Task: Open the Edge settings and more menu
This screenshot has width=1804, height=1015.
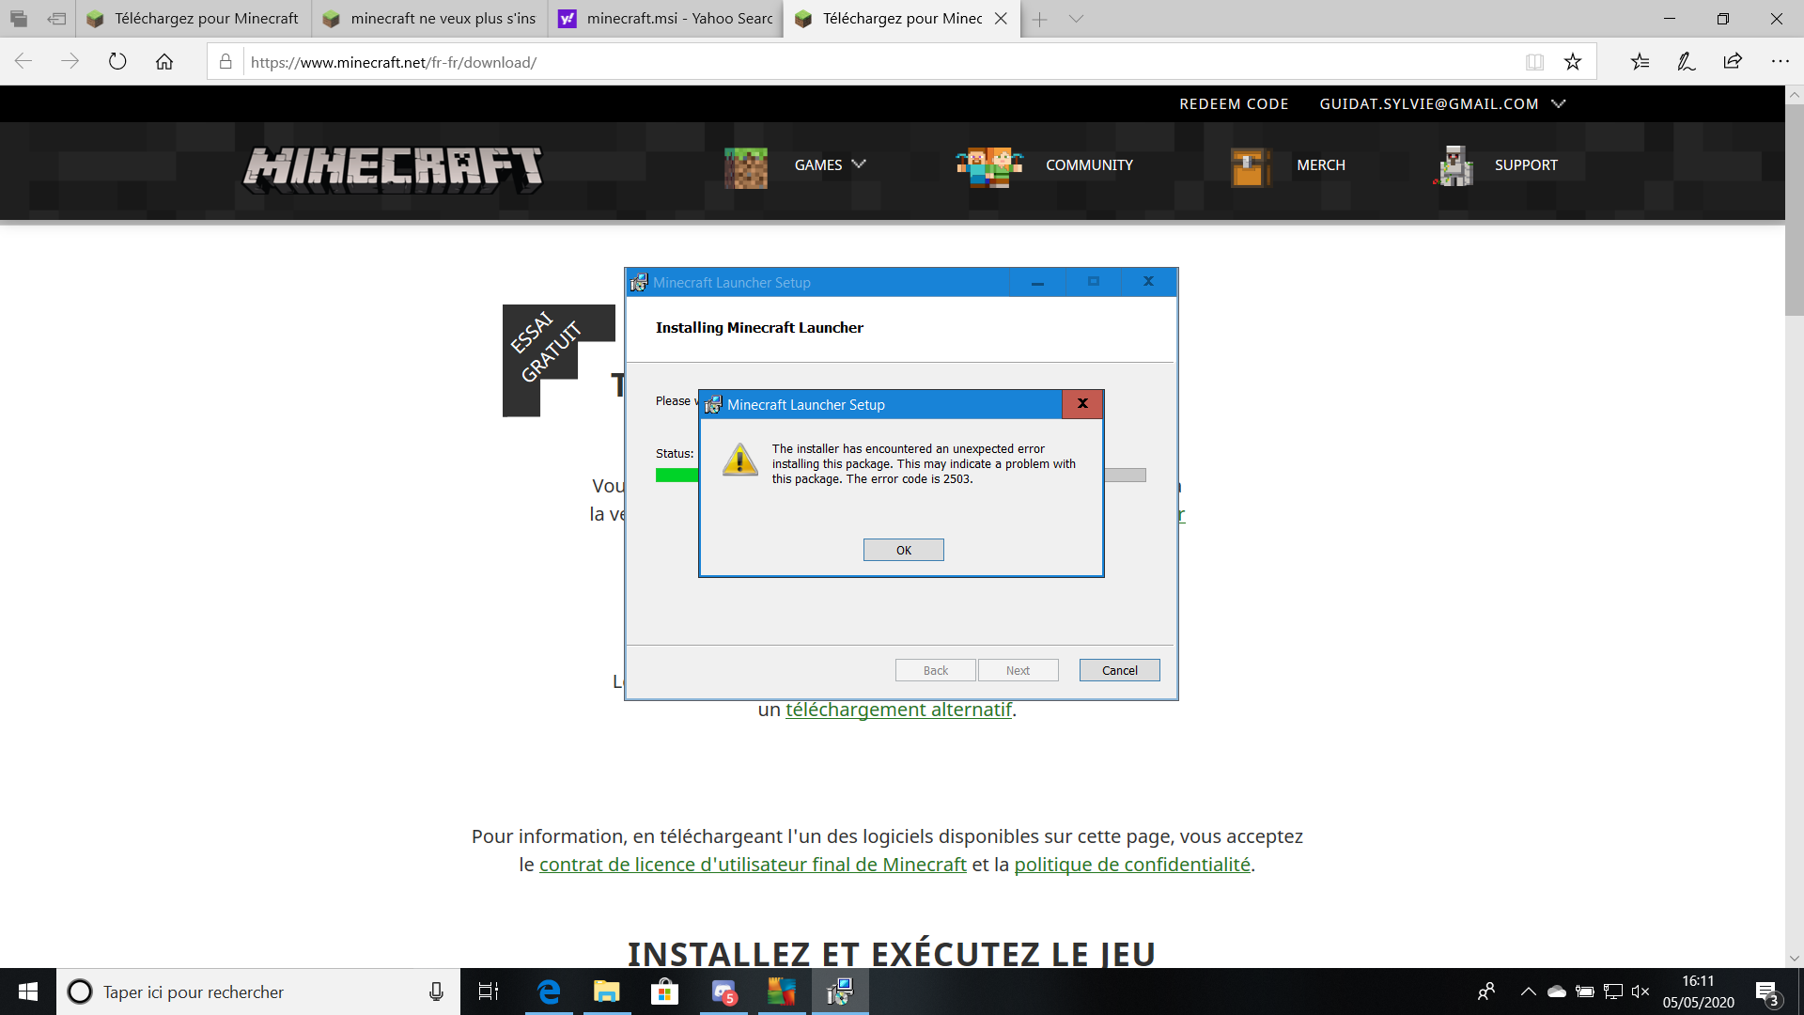Action: (x=1780, y=62)
